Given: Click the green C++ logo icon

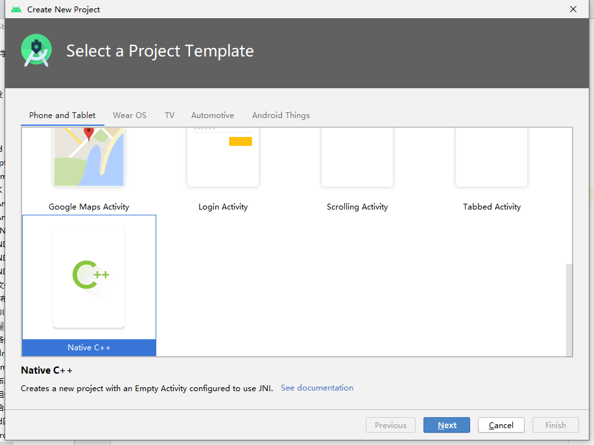Looking at the screenshot, I should (x=90, y=274).
